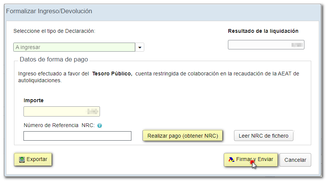Click inside the Importe amount field
The height and width of the screenshot is (181, 326).
[61, 111]
